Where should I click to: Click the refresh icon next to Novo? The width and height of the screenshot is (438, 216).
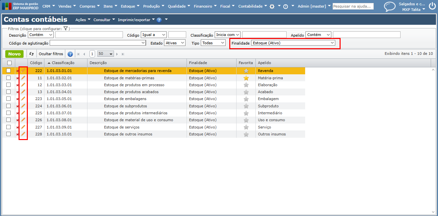tap(31, 54)
